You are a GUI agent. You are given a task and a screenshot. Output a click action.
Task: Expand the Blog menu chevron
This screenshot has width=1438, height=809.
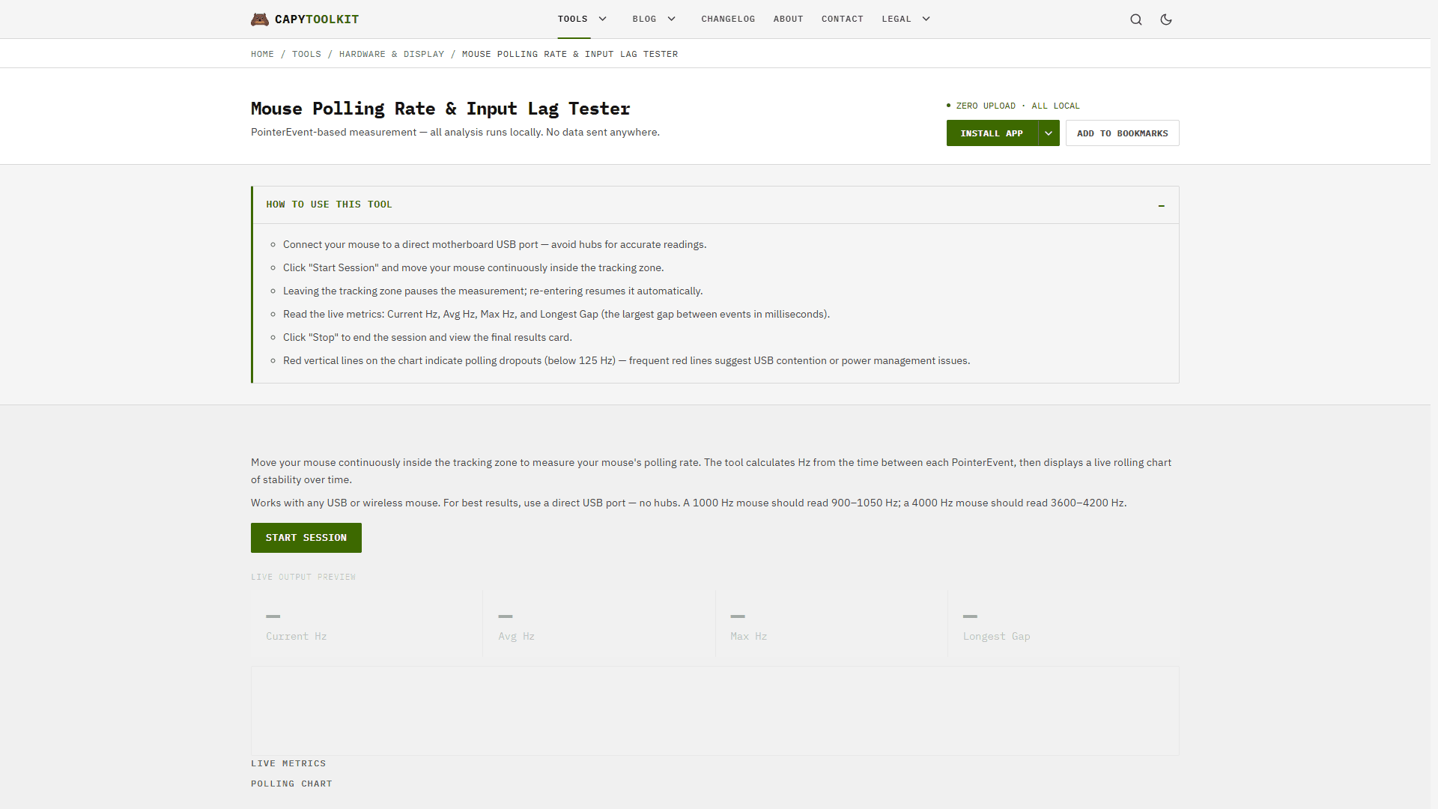point(672,19)
